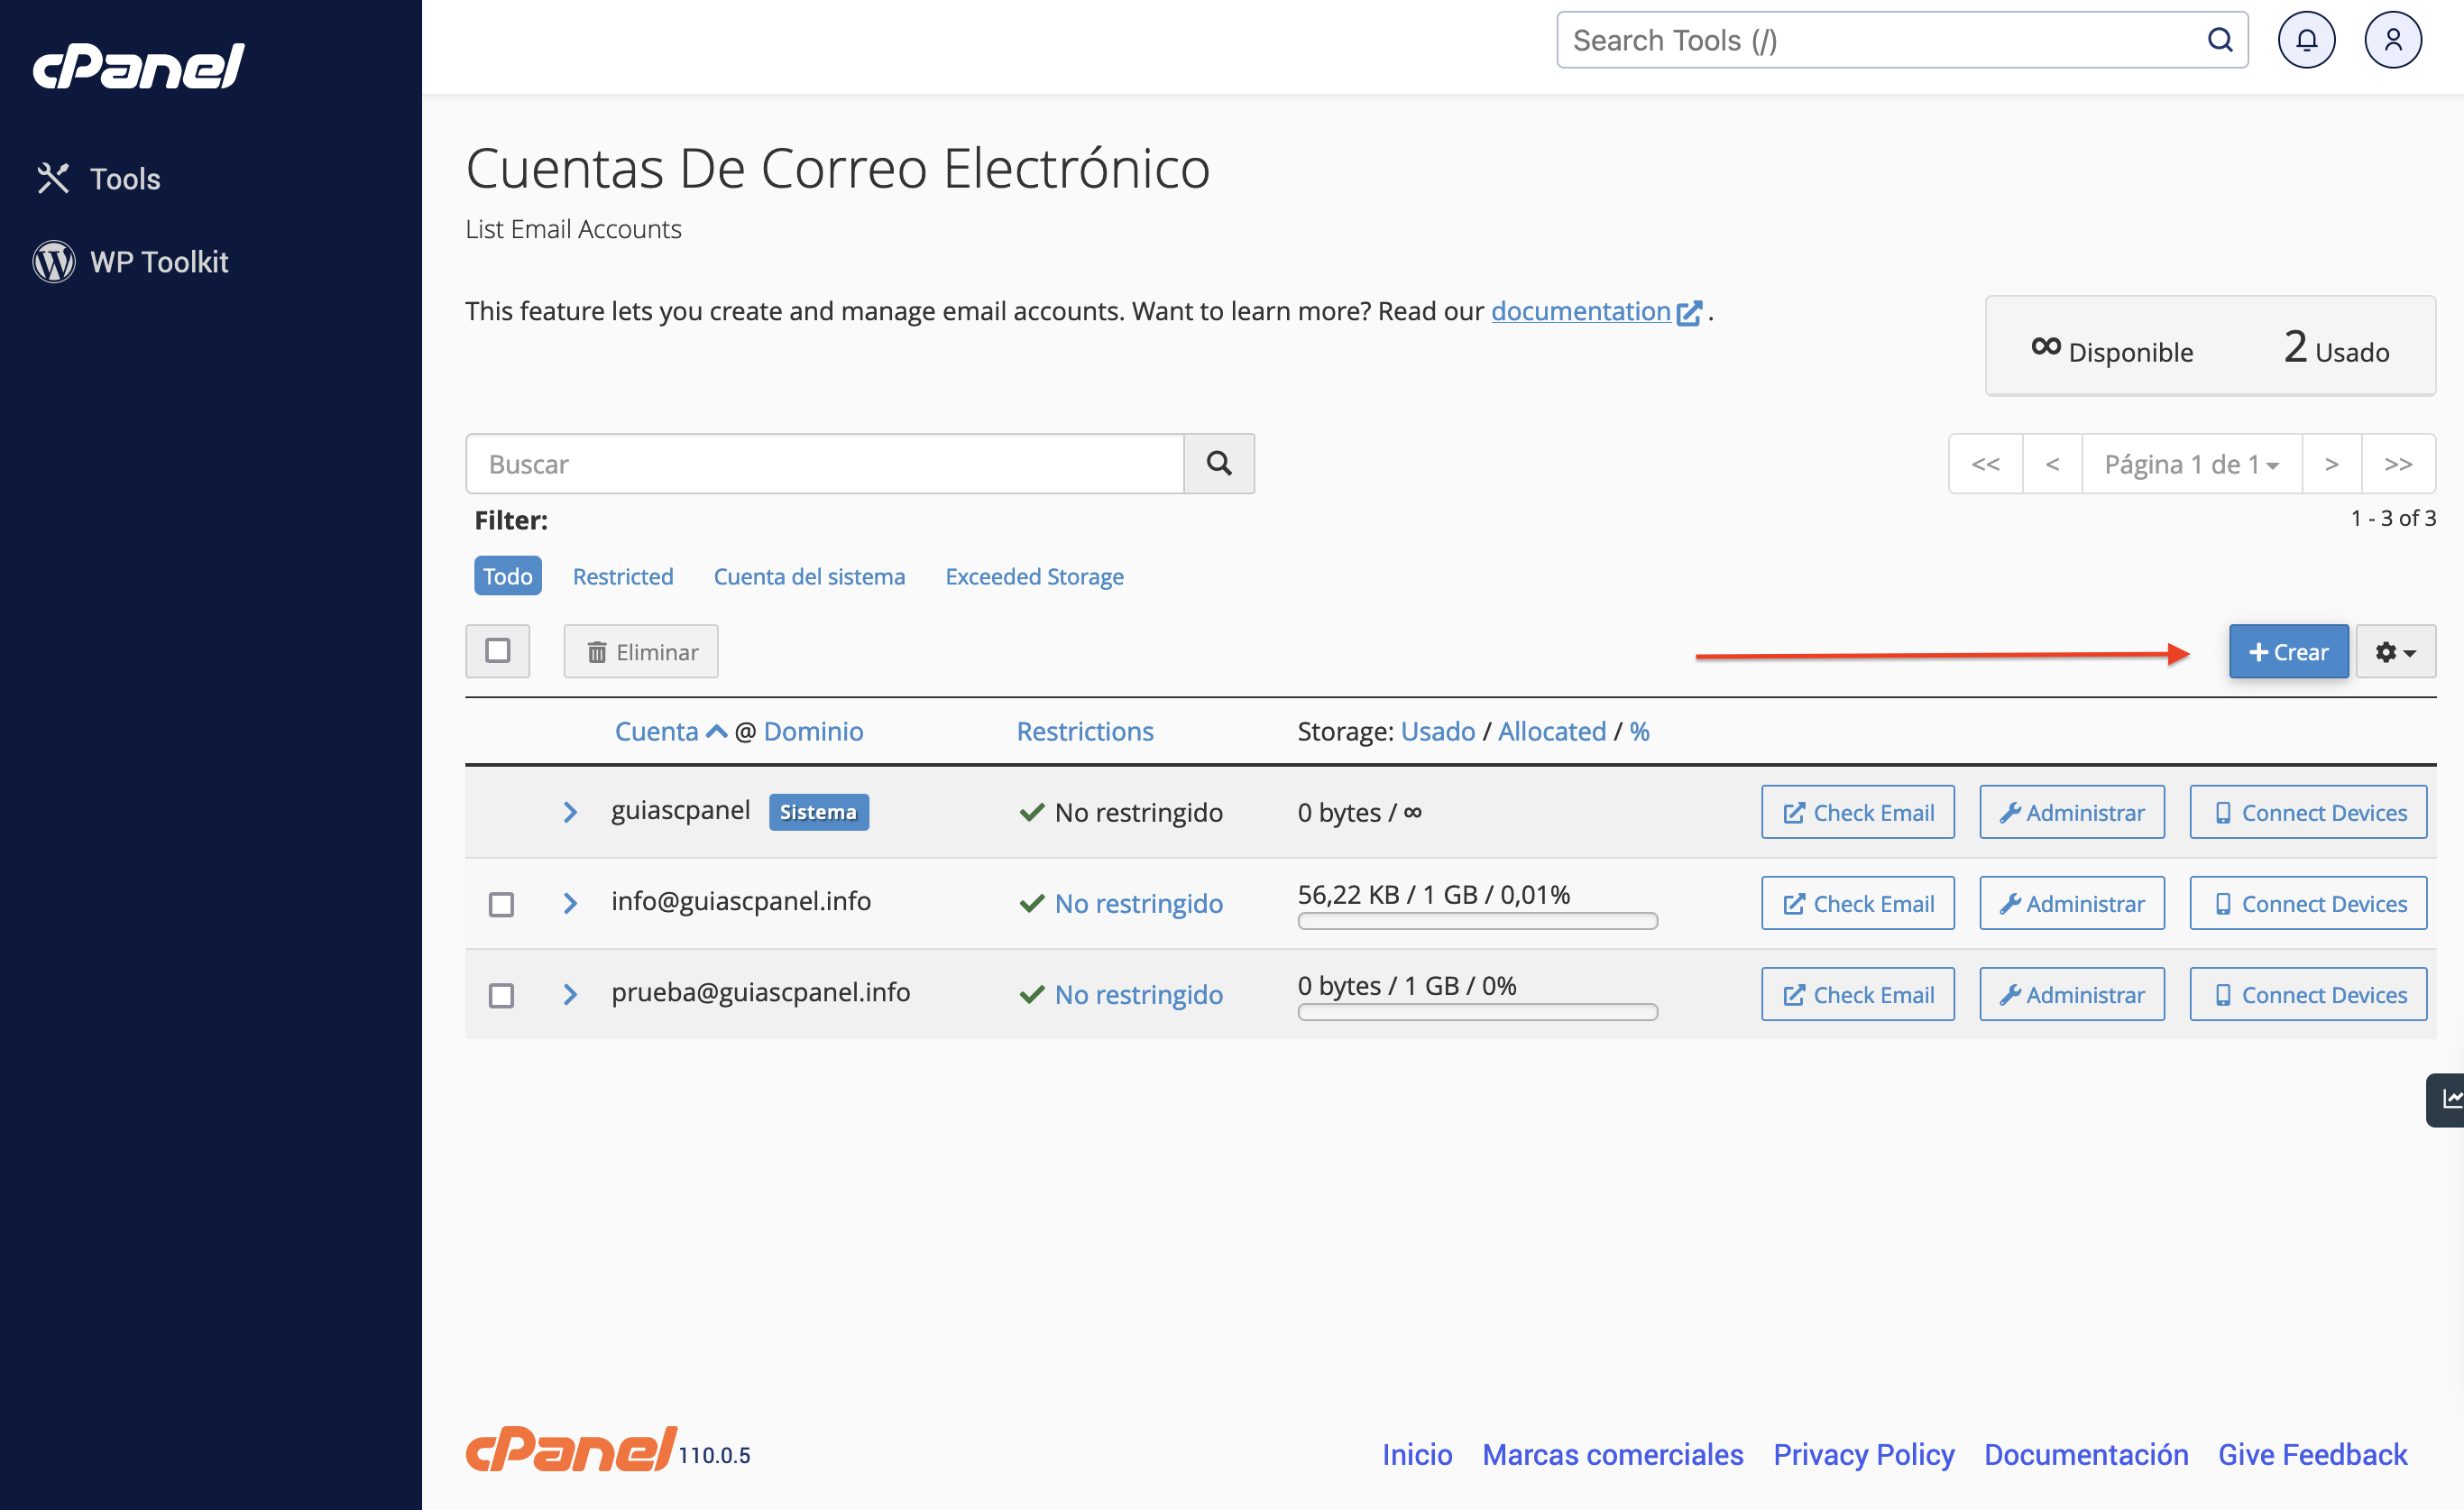This screenshot has width=2464, height=1510.
Task: Open Privacy Policy footer link
Action: (1863, 1454)
